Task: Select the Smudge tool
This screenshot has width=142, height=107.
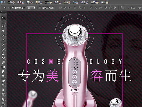Action: 3,72
